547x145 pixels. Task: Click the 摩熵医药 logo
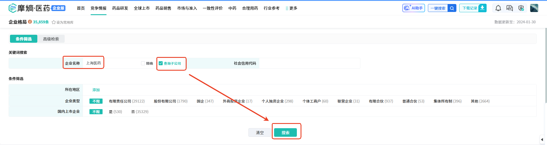coord(29,8)
